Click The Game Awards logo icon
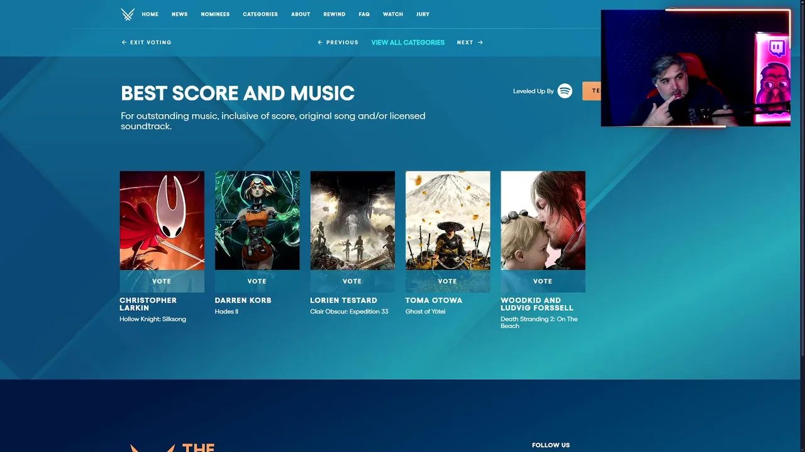This screenshot has width=805, height=452. point(128,14)
